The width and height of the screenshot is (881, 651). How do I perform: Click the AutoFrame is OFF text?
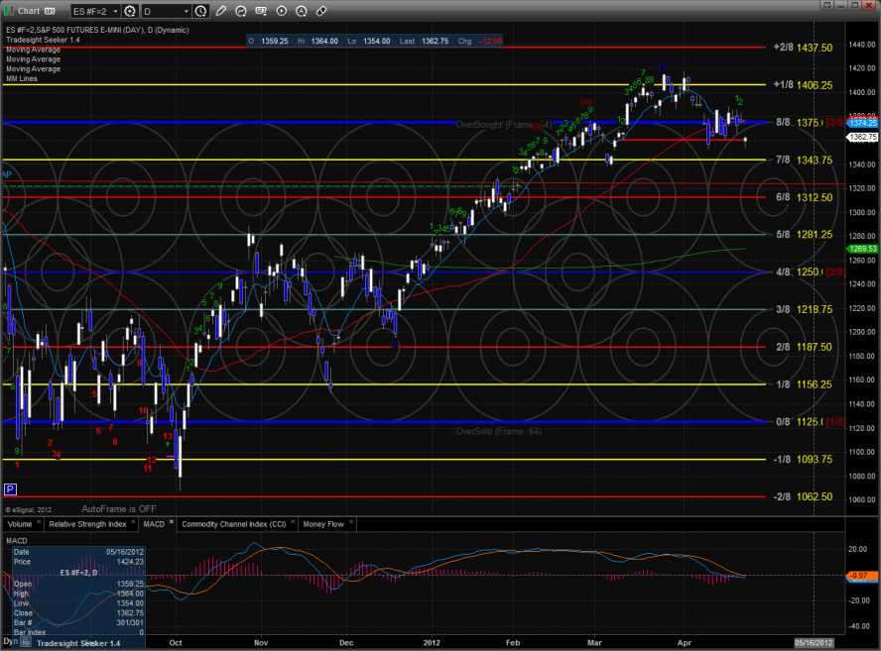click(120, 507)
